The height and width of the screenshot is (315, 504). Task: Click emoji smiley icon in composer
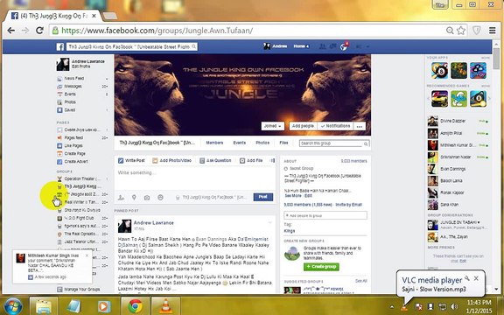pyautogui.click(x=160, y=198)
